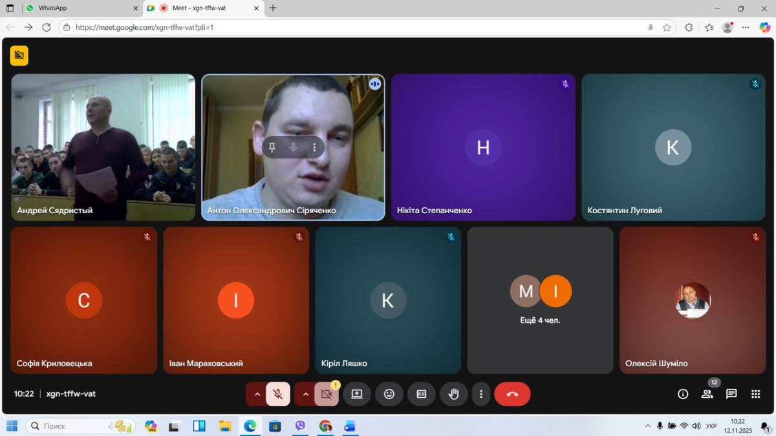776x436 pixels.
Task: Raise your hand in the meeting
Action: (453, 394)
